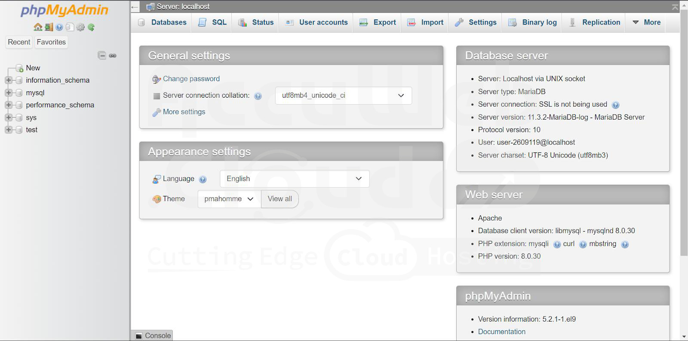Open the User accounts tab
Image resolution: width=688 pixels, height=341 pixels.
point(317,22)
